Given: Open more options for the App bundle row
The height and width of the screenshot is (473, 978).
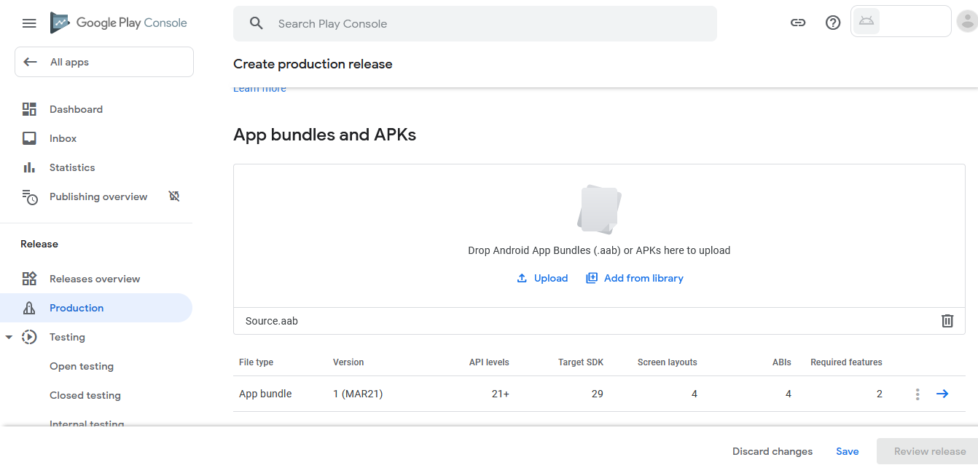Looking at the screenshot, I should [918, 394].
